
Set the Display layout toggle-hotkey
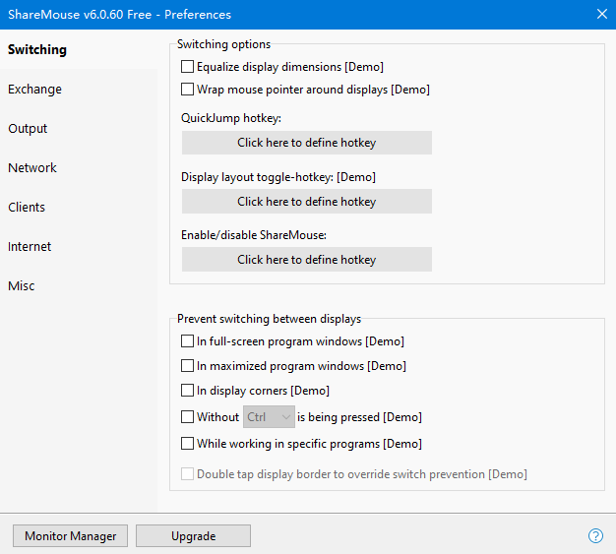(306, 202)
